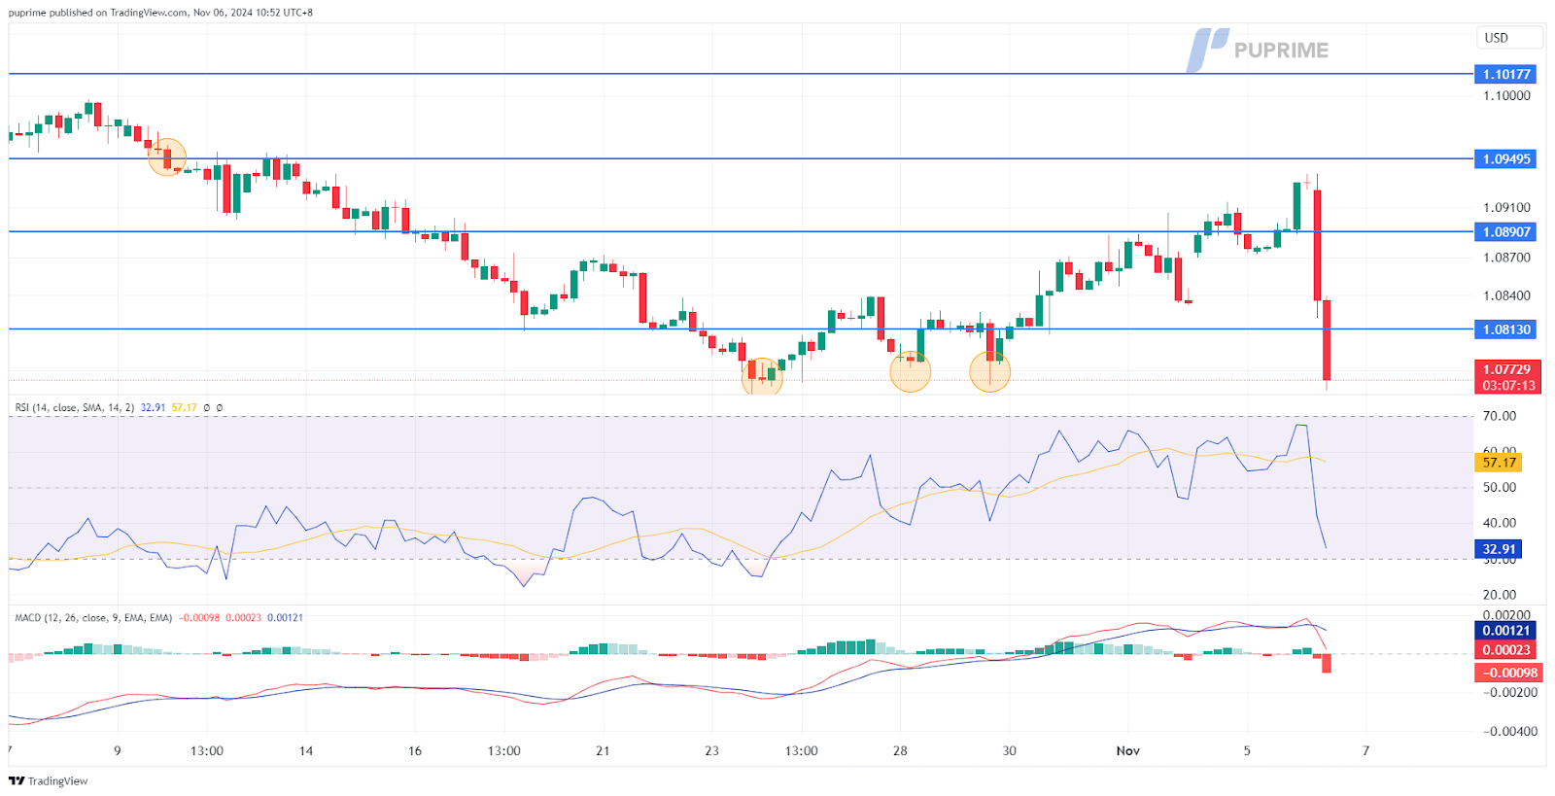Click the 03:07:13 bar countdown timer
Screen dimensions: 1555x796
1507,386
